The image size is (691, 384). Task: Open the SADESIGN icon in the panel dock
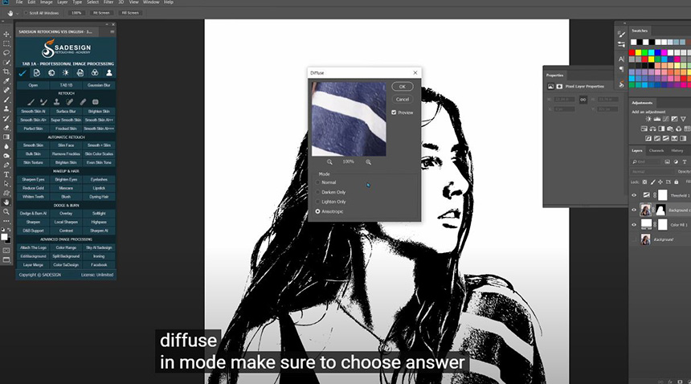tap(621, 84)
